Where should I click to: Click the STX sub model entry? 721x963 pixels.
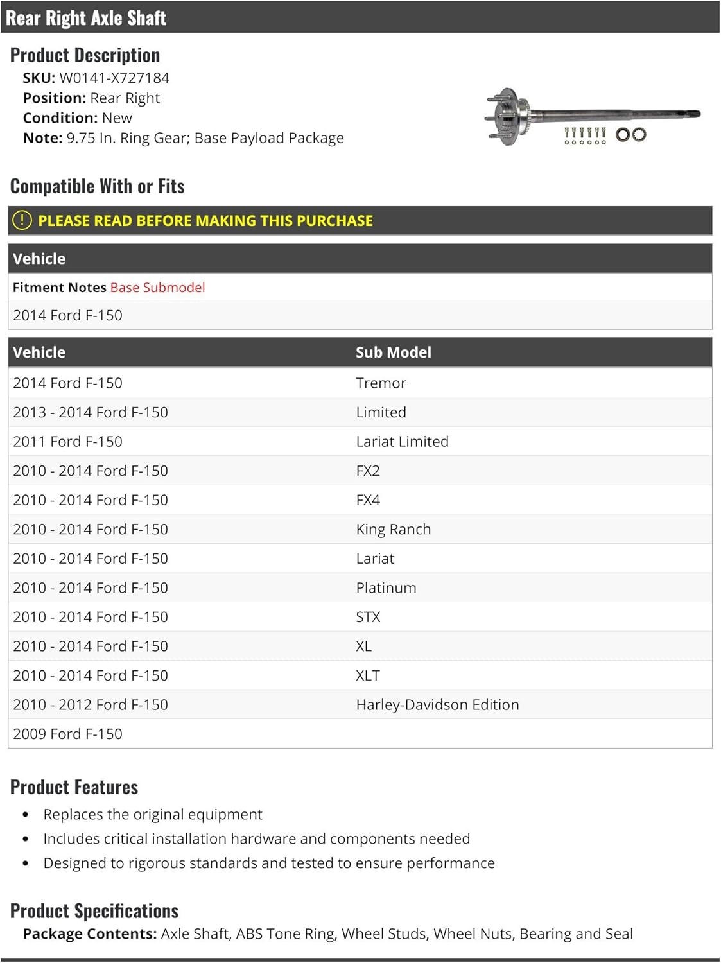(368, 617)
